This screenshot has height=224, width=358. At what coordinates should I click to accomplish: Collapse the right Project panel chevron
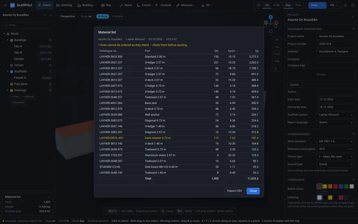click(352, 17)
